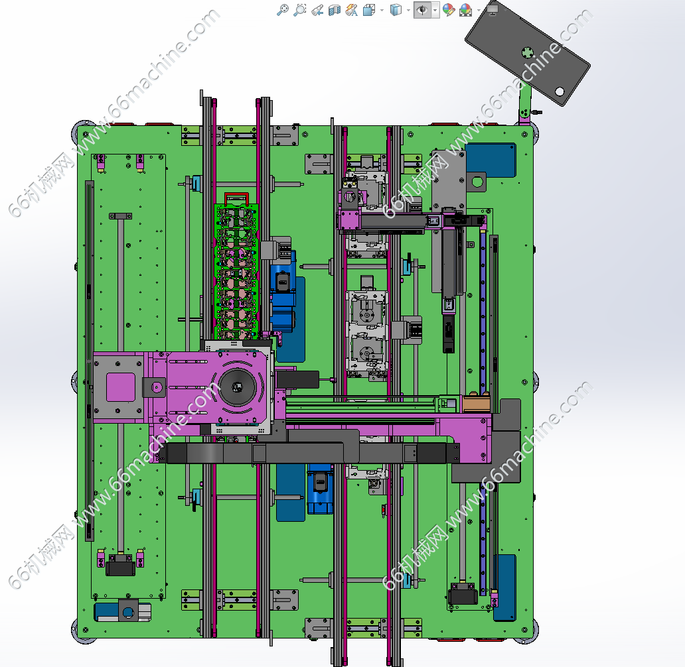Image resolution: width=685 pixels, height=667 pixels.
Task: Click the Display Style icon
Action: pyautogui.click(x=395, y=10)
